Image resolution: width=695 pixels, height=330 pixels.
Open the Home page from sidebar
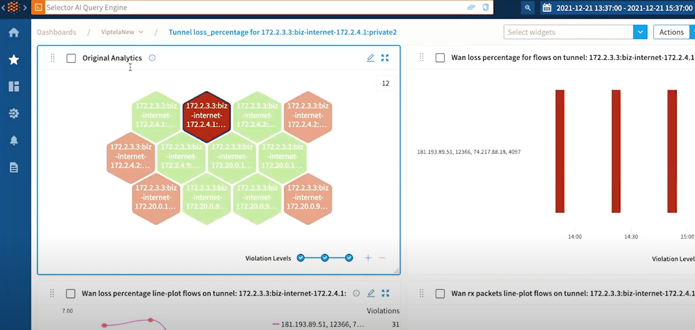point(14,32)
